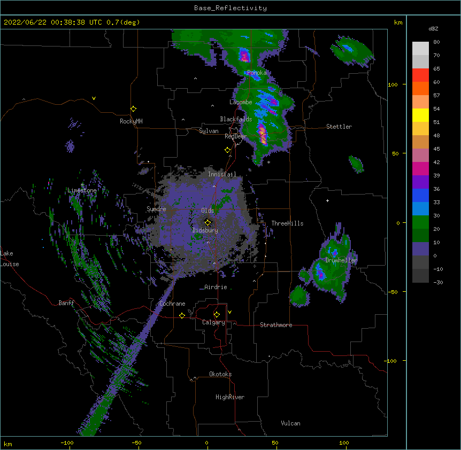Screen dimensions: 461x450
Task: Click the yellow diamond marker south of RedDeer
Action: click(x=227, y=150)
